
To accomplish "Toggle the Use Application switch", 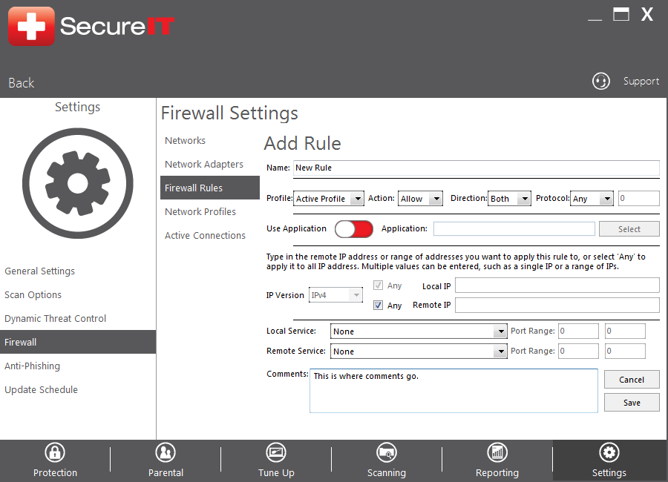I will point(353,229).
